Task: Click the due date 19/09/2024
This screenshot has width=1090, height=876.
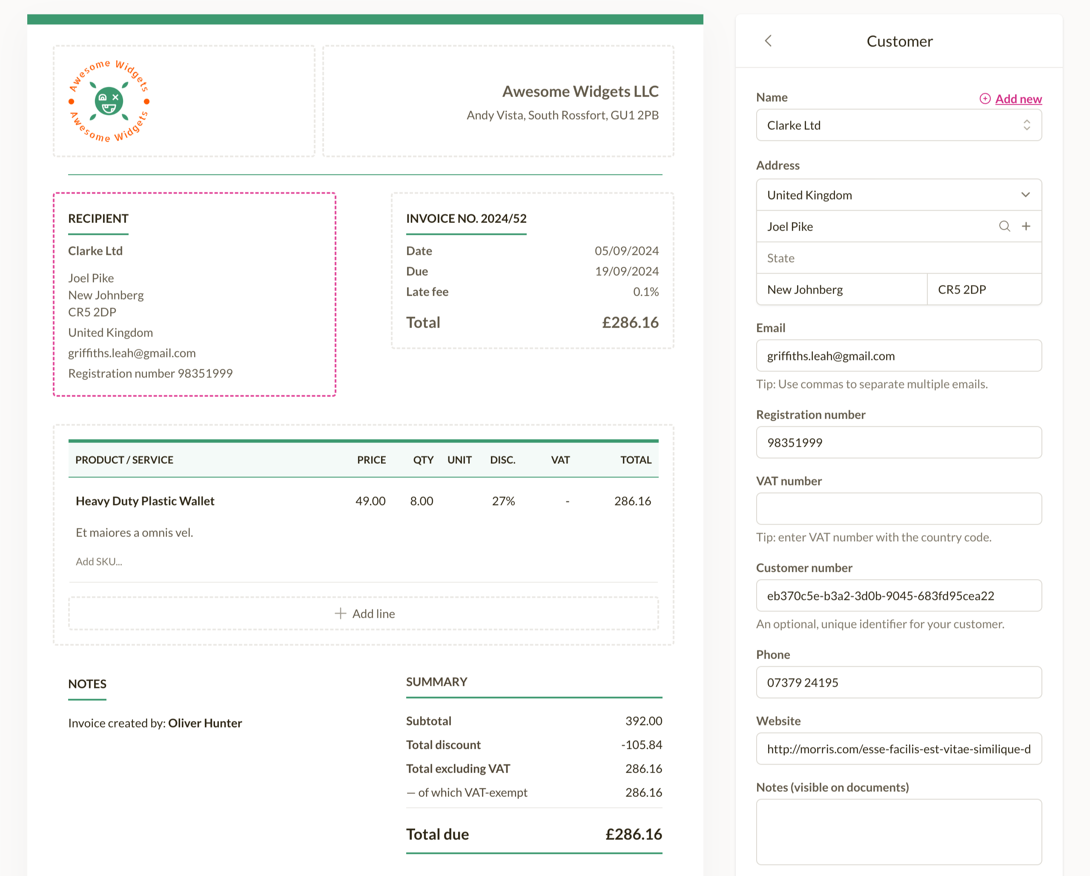Action: pos(626,271)
